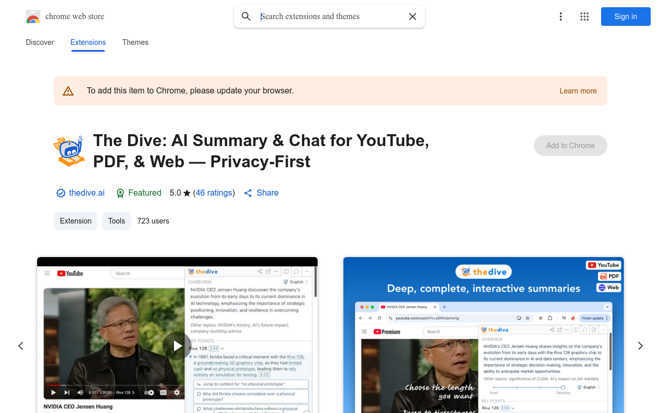Click the verified publisher badge icon

(x=61, y=193)
